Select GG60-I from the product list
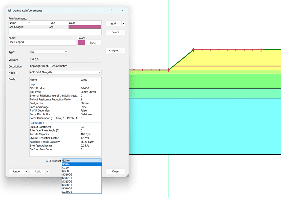This screenshot has width=281, height=198. (82, 168)
